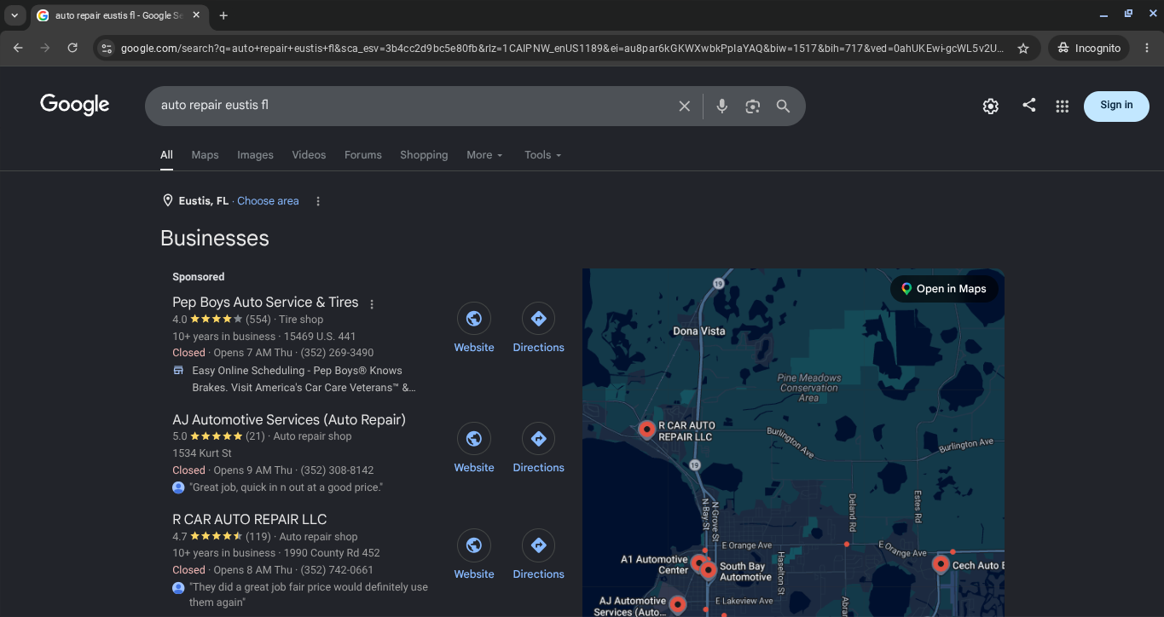
Task: Click the Pep Boys Directions icon
Action: point(538,319)
